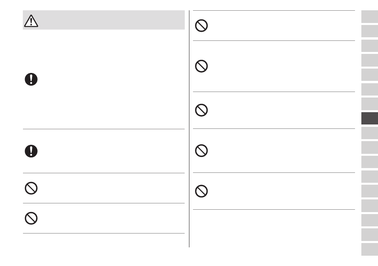Select the second gray side tab from bottom

370,235
